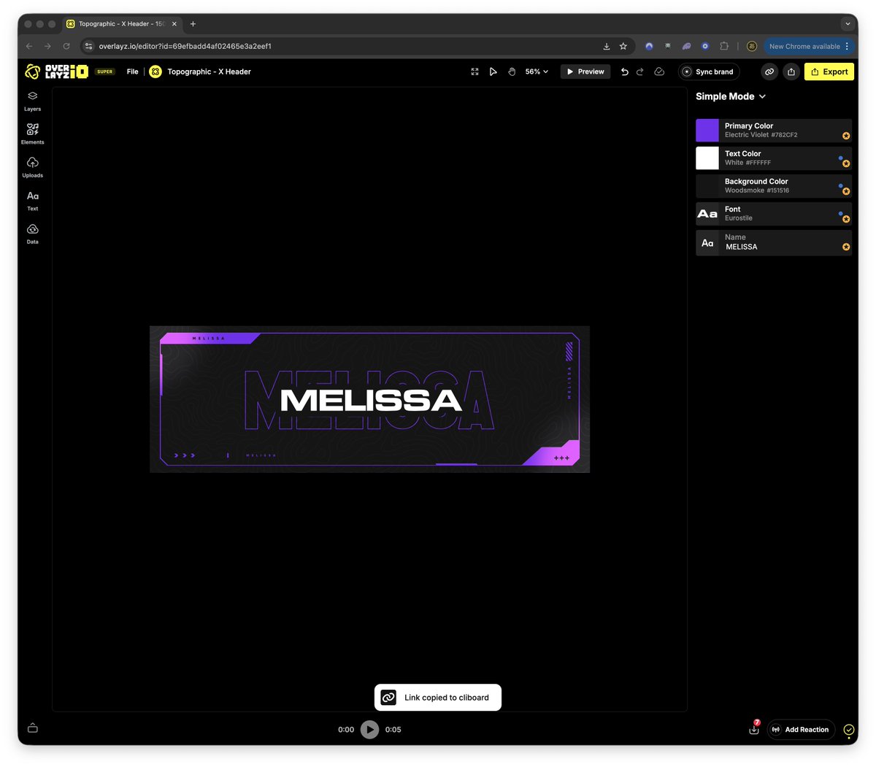The image size is (876, 767).
Task: Click the star badge on Background Color
Action: pos(846,191)
